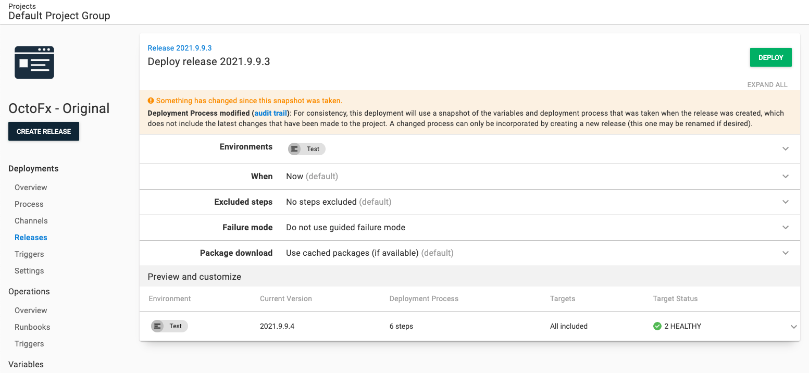Switch to the Channels section
The height and width of the screenshot is (373, 809).
(x=31, y=220)
